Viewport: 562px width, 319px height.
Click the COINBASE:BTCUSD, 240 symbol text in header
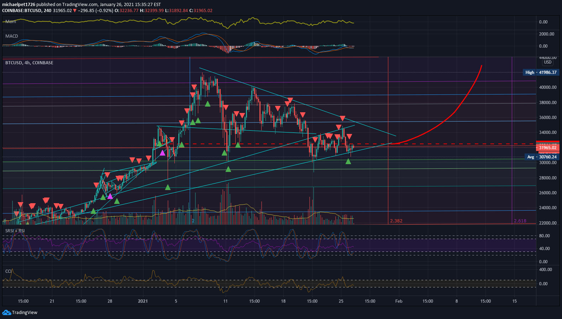27,11
